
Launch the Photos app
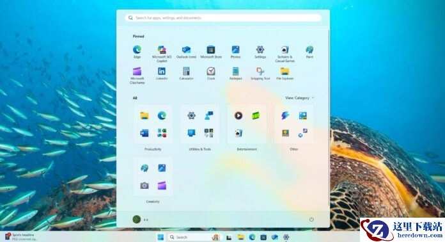point(235,52)
